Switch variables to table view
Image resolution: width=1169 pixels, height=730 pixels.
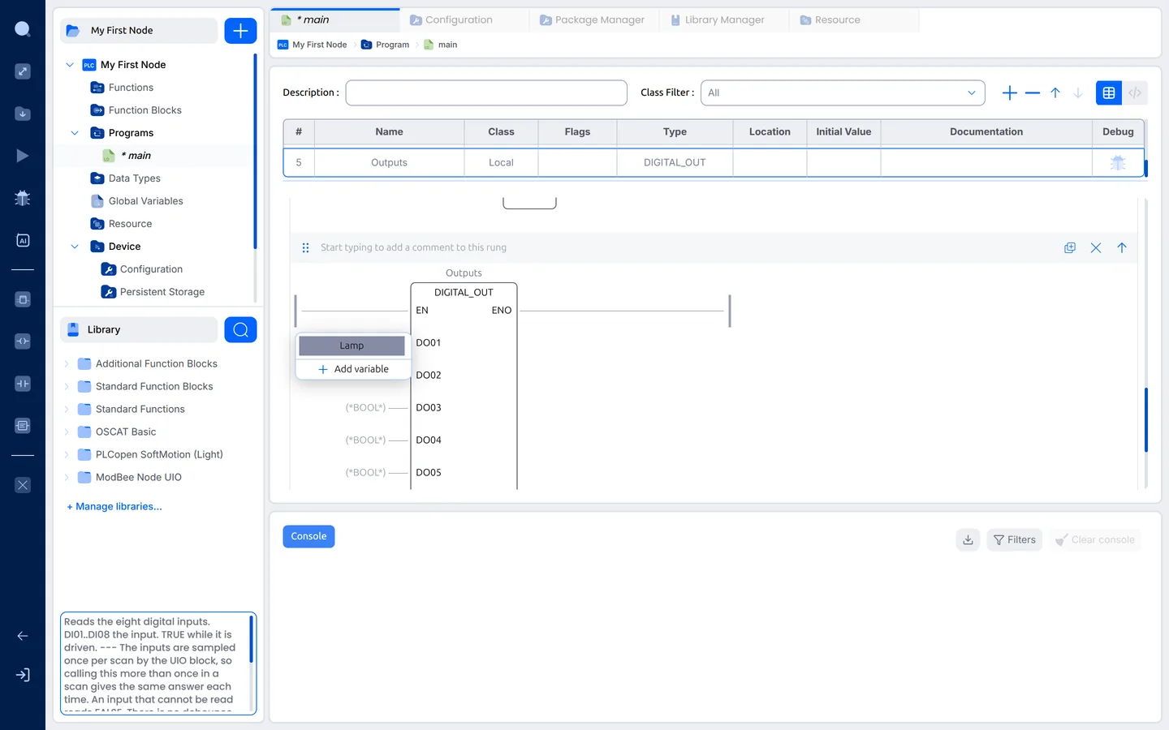1109,93
